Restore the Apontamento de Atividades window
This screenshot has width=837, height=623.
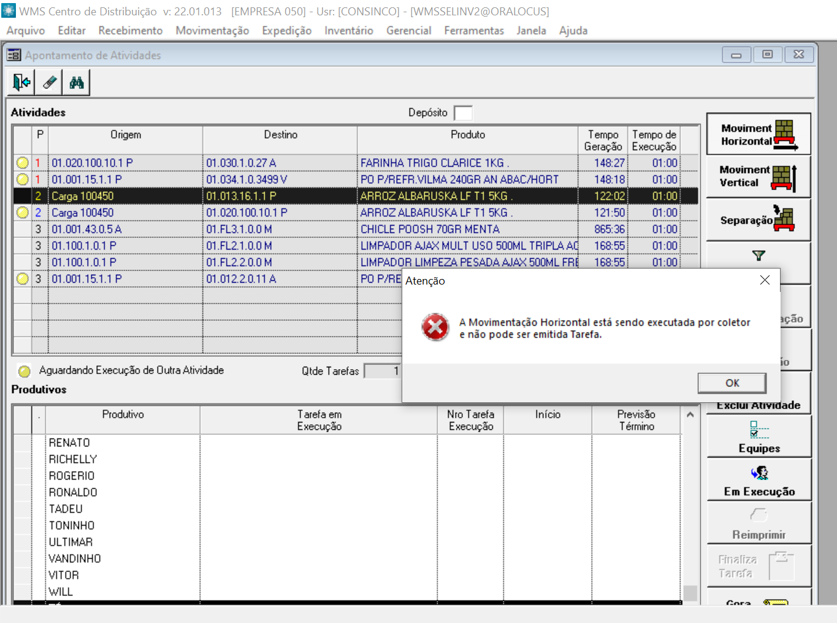[x=767, y=55]
